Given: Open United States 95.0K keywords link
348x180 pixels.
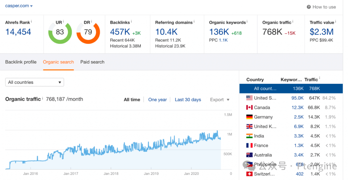Looking at the screenshot, I should (297, 98).
